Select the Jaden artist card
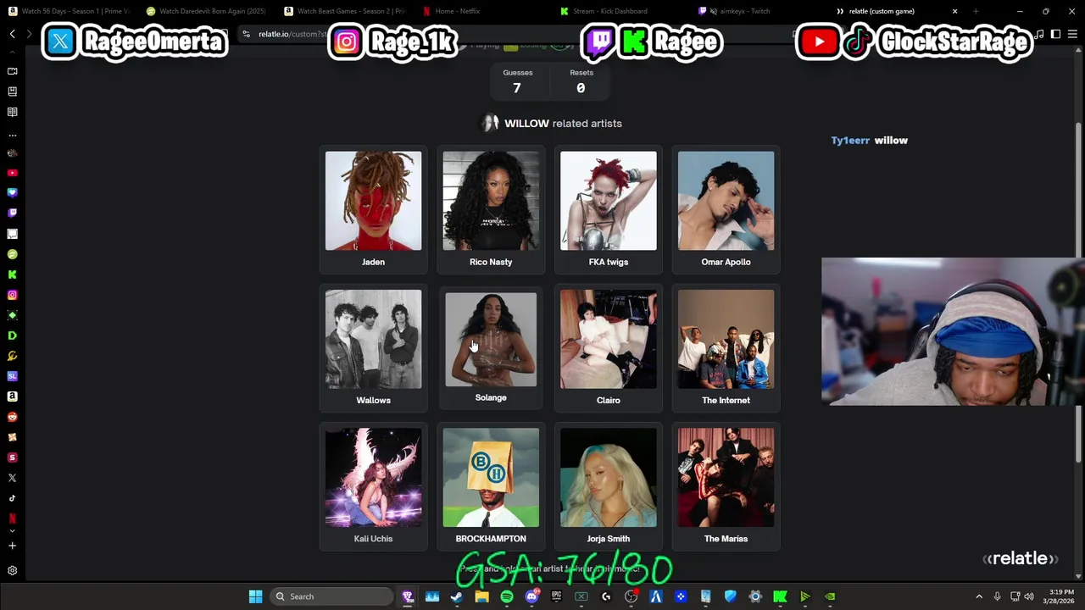This screenshot has width=1085, height=610. (373, 209)
